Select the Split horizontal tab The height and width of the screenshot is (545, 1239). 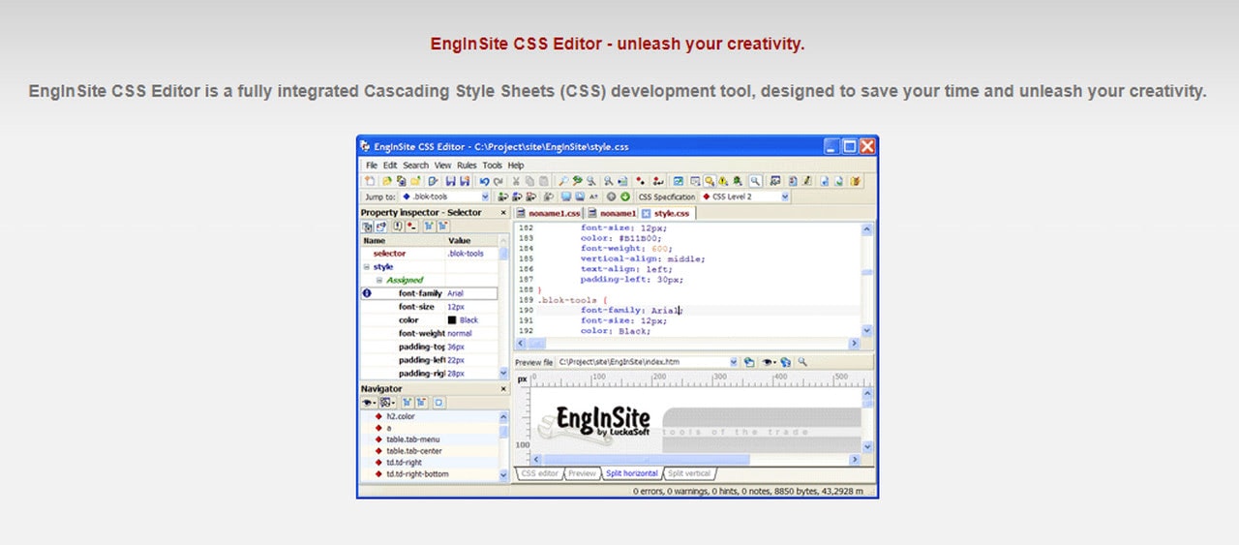pyautogui.click(x=631, y=473)
